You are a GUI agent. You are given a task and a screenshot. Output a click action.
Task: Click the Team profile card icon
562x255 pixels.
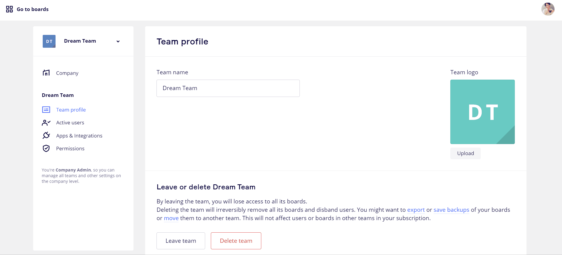pyautogui.click(x=46, y=110)
